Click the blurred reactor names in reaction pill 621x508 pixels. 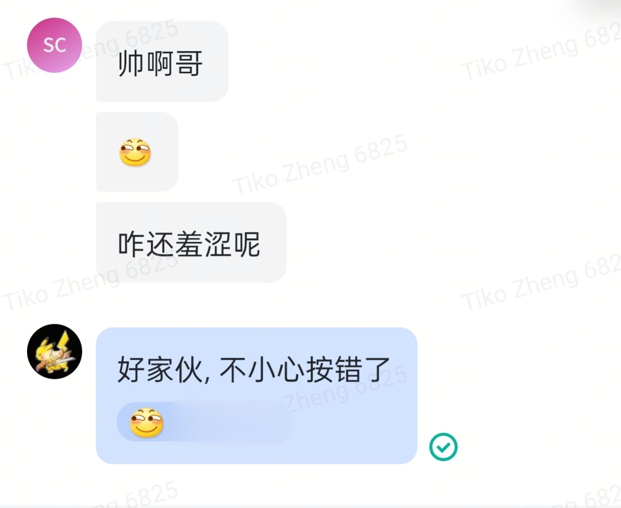click(x=228, y=423)
